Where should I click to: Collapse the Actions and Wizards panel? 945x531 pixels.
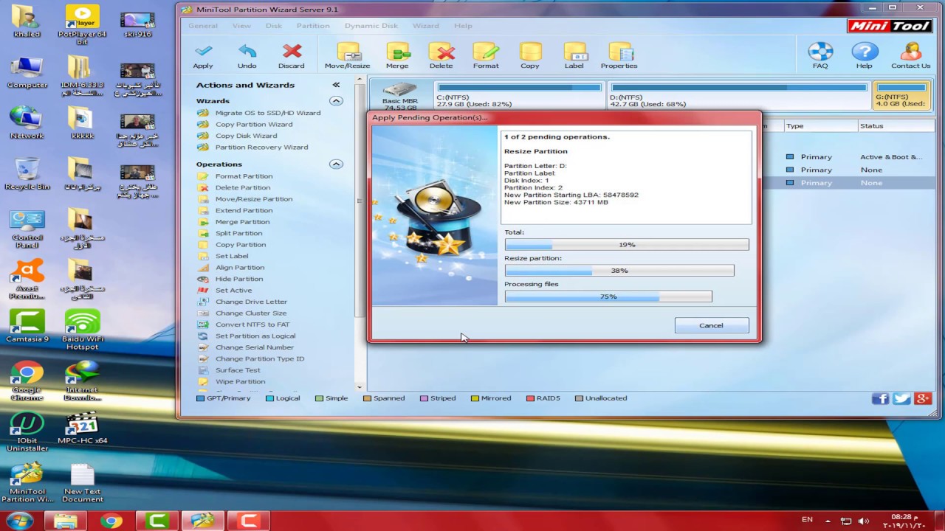coord(336,86)
